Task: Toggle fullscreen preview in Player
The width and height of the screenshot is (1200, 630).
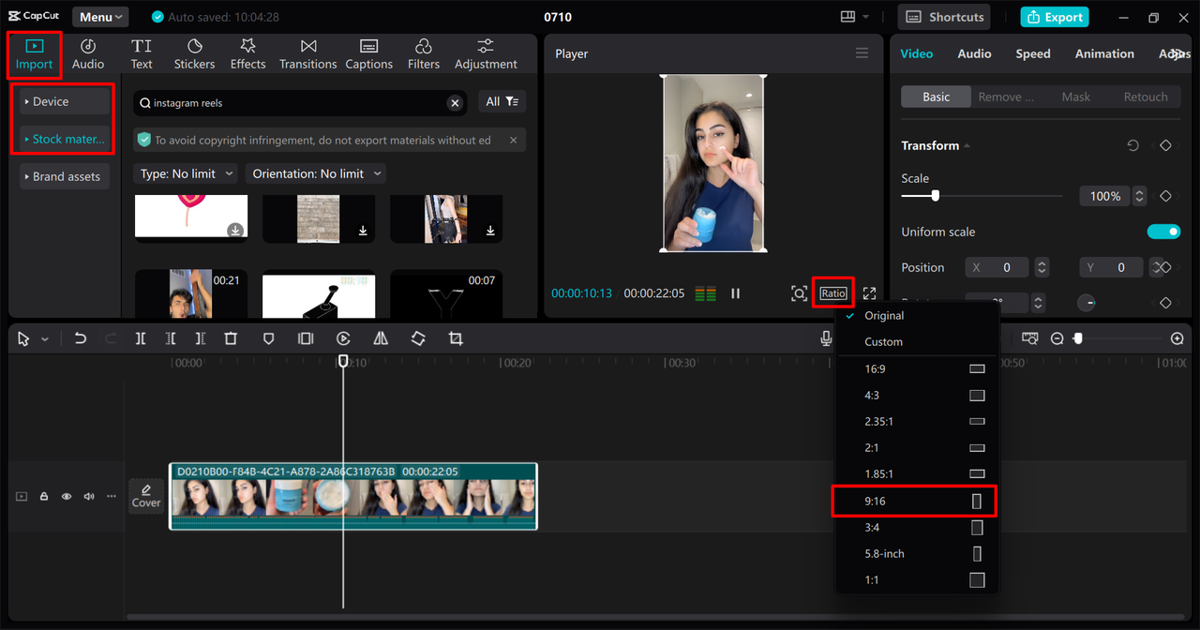Action: [869, 293]
